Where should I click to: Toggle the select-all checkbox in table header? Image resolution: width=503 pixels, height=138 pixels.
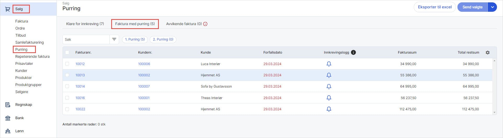tap(67, 53)
